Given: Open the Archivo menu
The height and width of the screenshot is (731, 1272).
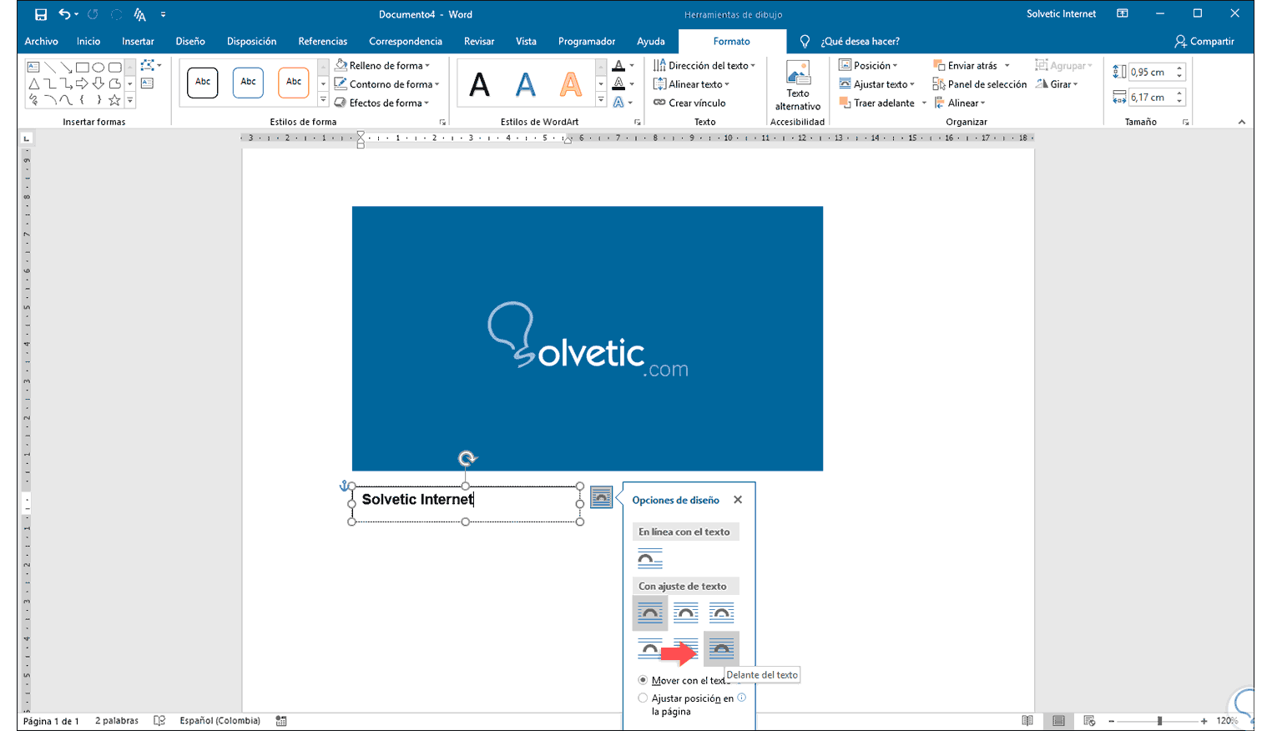Looking at the screenshot, I should coord(41,41).
